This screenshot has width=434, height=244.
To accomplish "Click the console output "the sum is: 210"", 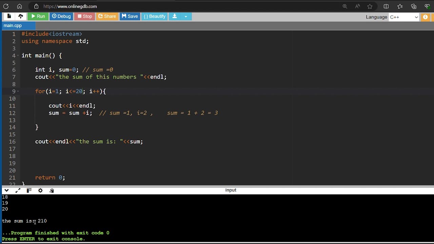I will click(x=24, y=221).
